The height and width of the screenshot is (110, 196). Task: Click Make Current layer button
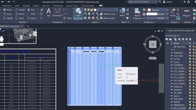point(108,14)
